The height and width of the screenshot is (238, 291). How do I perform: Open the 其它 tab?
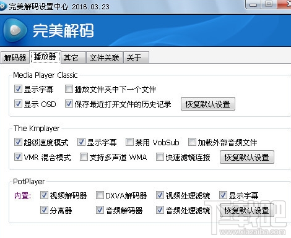click(73, 57)
